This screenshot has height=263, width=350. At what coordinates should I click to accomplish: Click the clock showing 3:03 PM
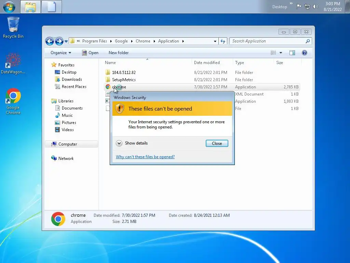click(x=333, y=7)
